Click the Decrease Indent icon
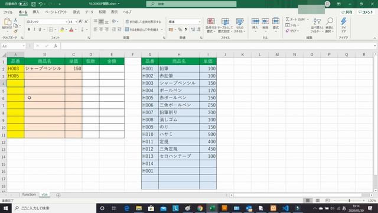Viewport: 378px width, 213px height. click(113, 30)
